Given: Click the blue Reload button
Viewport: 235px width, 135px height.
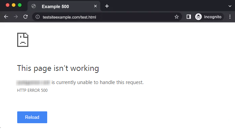Looking at the screenshot, I should pos(32,117).
